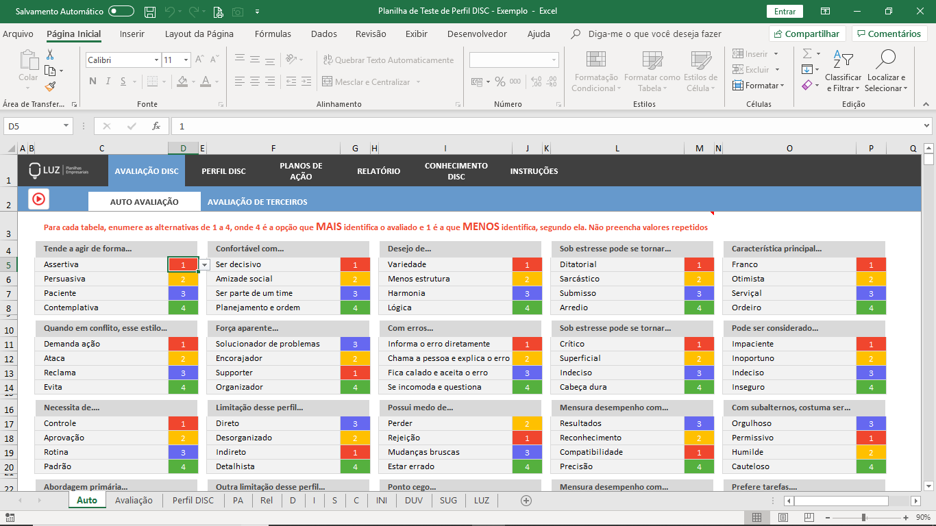Click the Compartilhar button
The height and width of the screenshot is (526, 936).
(807, 34)
